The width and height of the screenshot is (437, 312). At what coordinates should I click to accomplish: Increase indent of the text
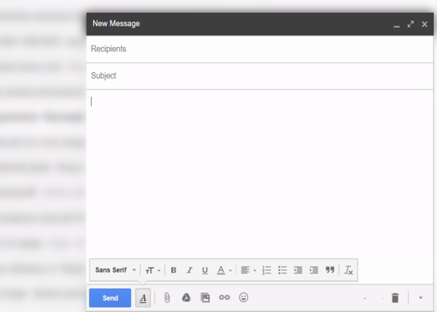coord(314,270)
